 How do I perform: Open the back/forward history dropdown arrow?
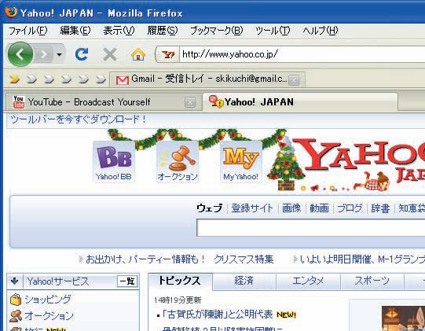pos(60,54)
